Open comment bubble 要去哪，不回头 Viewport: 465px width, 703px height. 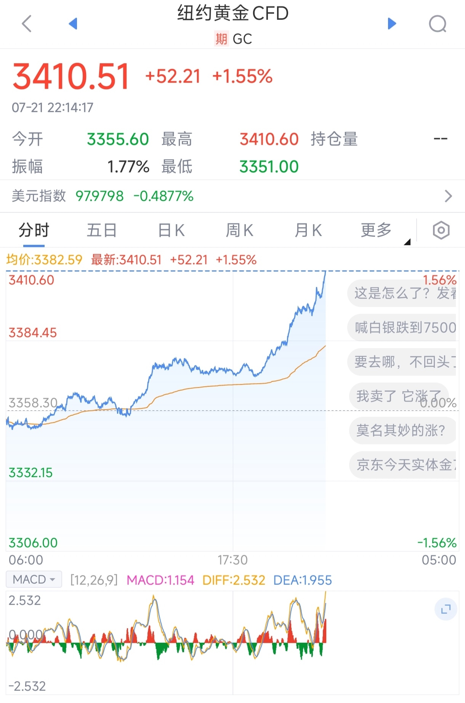click(x=402, y=362)
